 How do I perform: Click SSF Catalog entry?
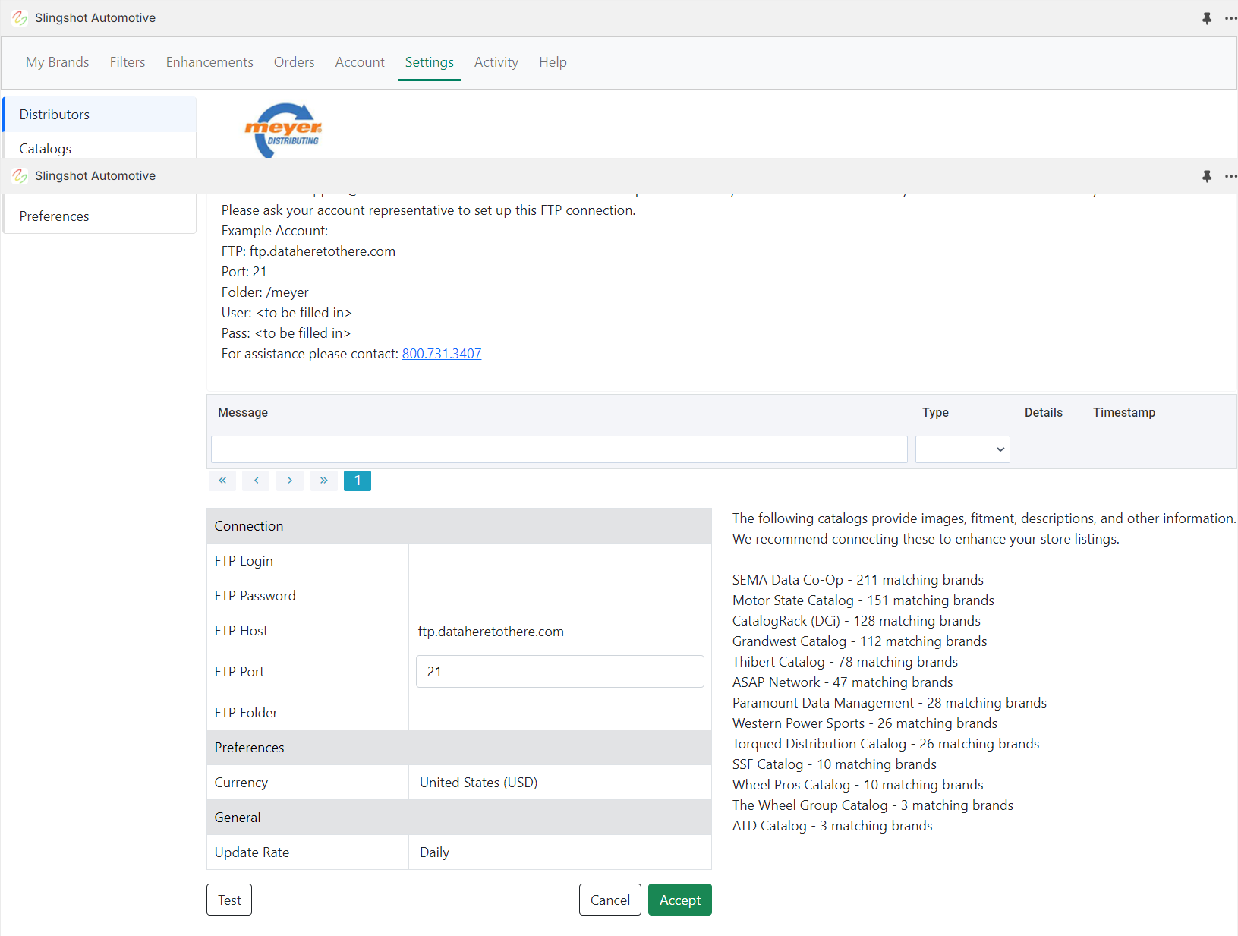coord(834,764)
